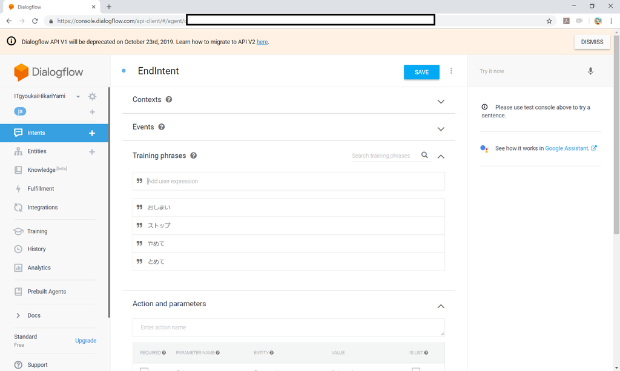Open the Chrome menu three dots
Screen dimensions: 620x371
tap(612, 21)
